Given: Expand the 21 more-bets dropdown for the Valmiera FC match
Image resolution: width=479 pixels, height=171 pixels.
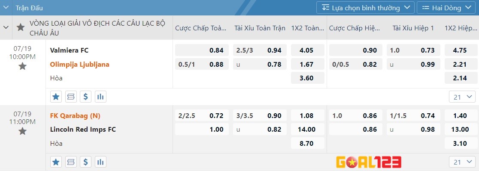Looking at the screenshot, I should coord(462,97).
